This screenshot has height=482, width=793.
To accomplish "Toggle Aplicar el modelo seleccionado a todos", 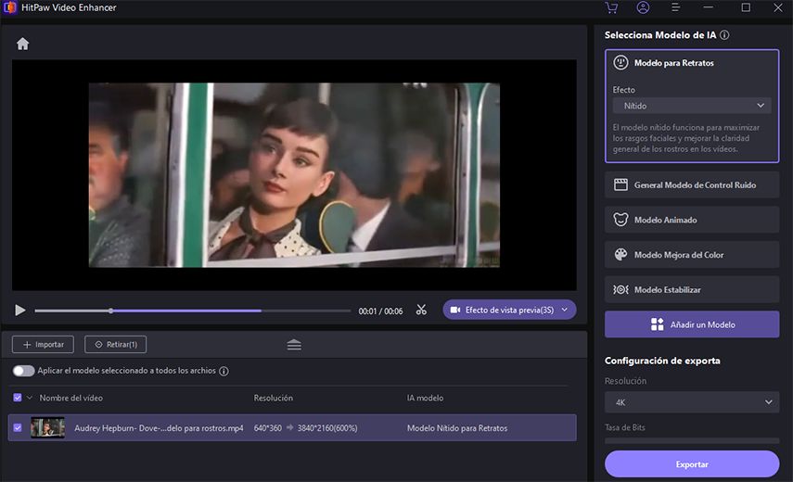I will click(23, 371).
